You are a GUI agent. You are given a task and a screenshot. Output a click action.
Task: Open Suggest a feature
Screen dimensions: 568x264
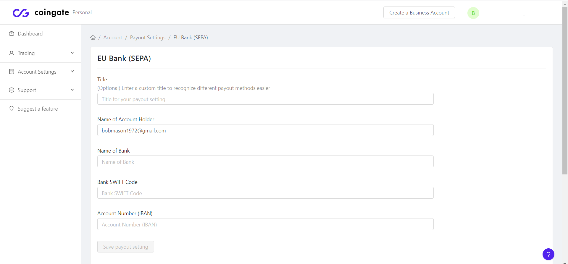pyautogui.click(x=41, y=109)
